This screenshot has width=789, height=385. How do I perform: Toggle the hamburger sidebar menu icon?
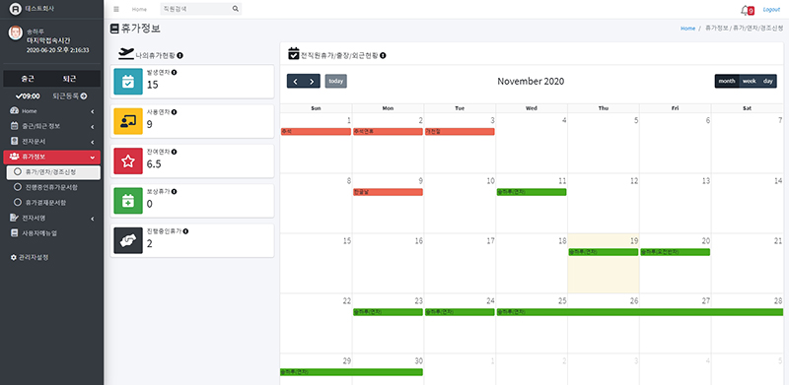click(x=116, y=9)
